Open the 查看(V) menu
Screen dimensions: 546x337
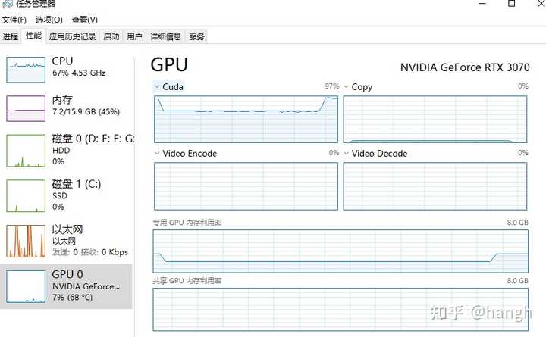click(85, 20)
